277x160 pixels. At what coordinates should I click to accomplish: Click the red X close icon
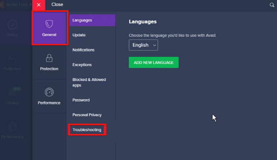pyautogui.click(x=39, y=5)
